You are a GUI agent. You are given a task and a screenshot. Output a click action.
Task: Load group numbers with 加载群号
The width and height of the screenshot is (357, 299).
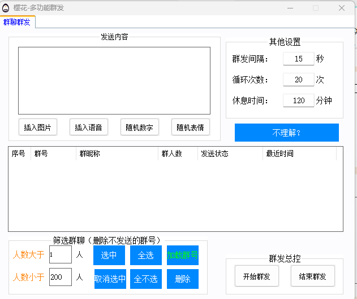[x=183, y=255]
